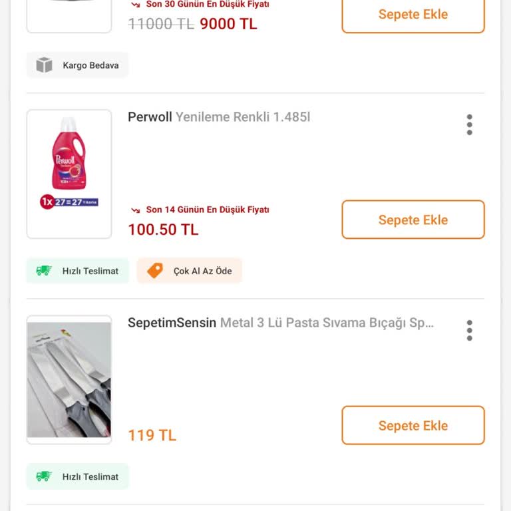Add SepetimSensin knife set to cart
This screenshot has height=511, width=511.
click(x=413, y=425)
